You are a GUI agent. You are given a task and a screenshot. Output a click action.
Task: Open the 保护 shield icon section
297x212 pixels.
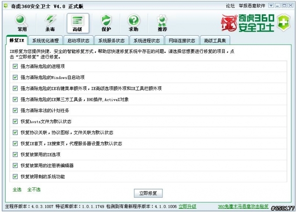point(106,23)
